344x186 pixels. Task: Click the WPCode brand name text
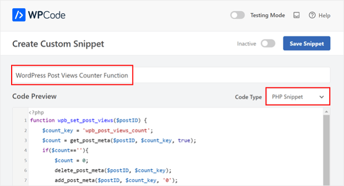[x=47, y=15]
